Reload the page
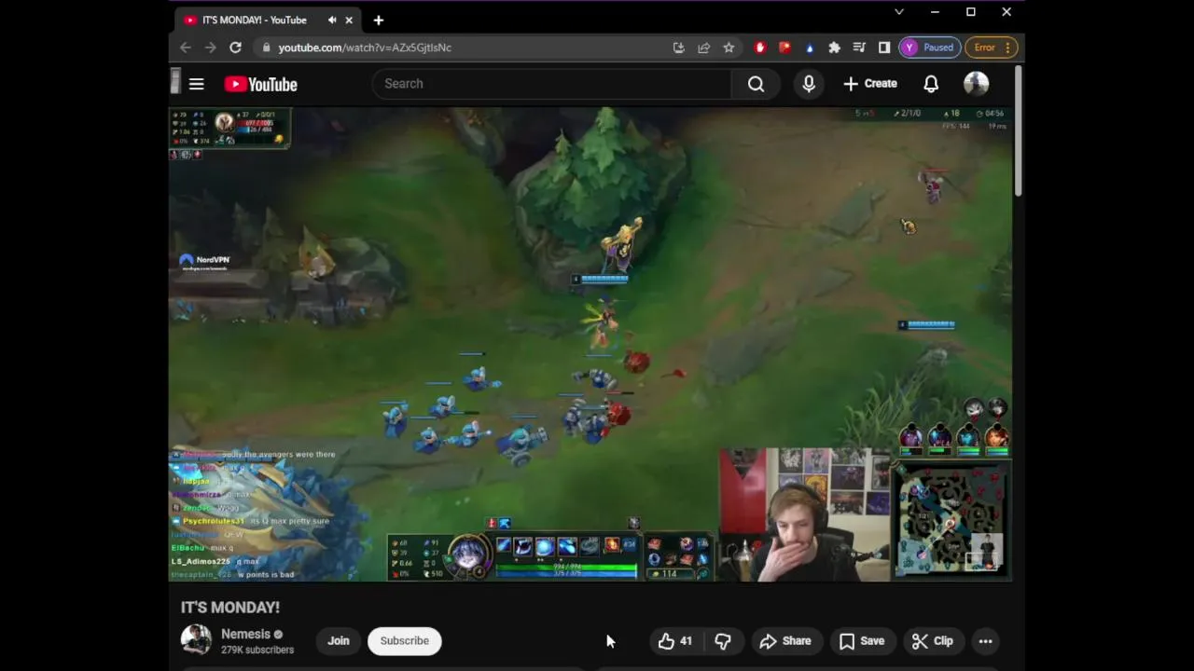Image resolution: width=1194 pixels, height=671 pixels. point(235,48)
